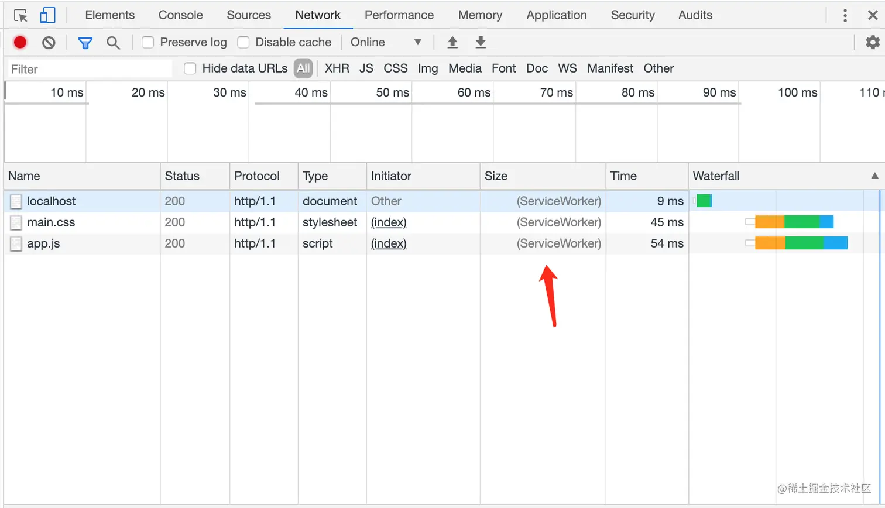Click the app.js waterfall timing bar
Screen dimensions: 885x508
pyautogui.click(x=797, y=243)
